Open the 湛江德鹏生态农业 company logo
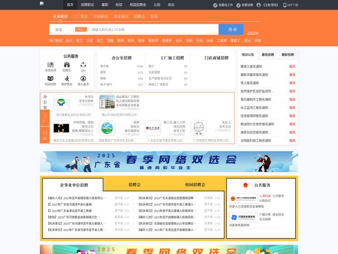Viewport: 338px width, 254px height. tap(61, 103)
